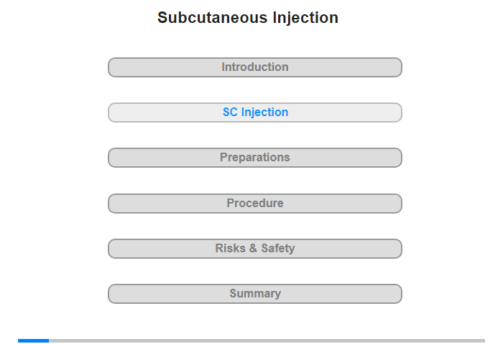The image size is (503, 344).
Task: Click the "Procedure" label text
Action: (x=255, y=204)
